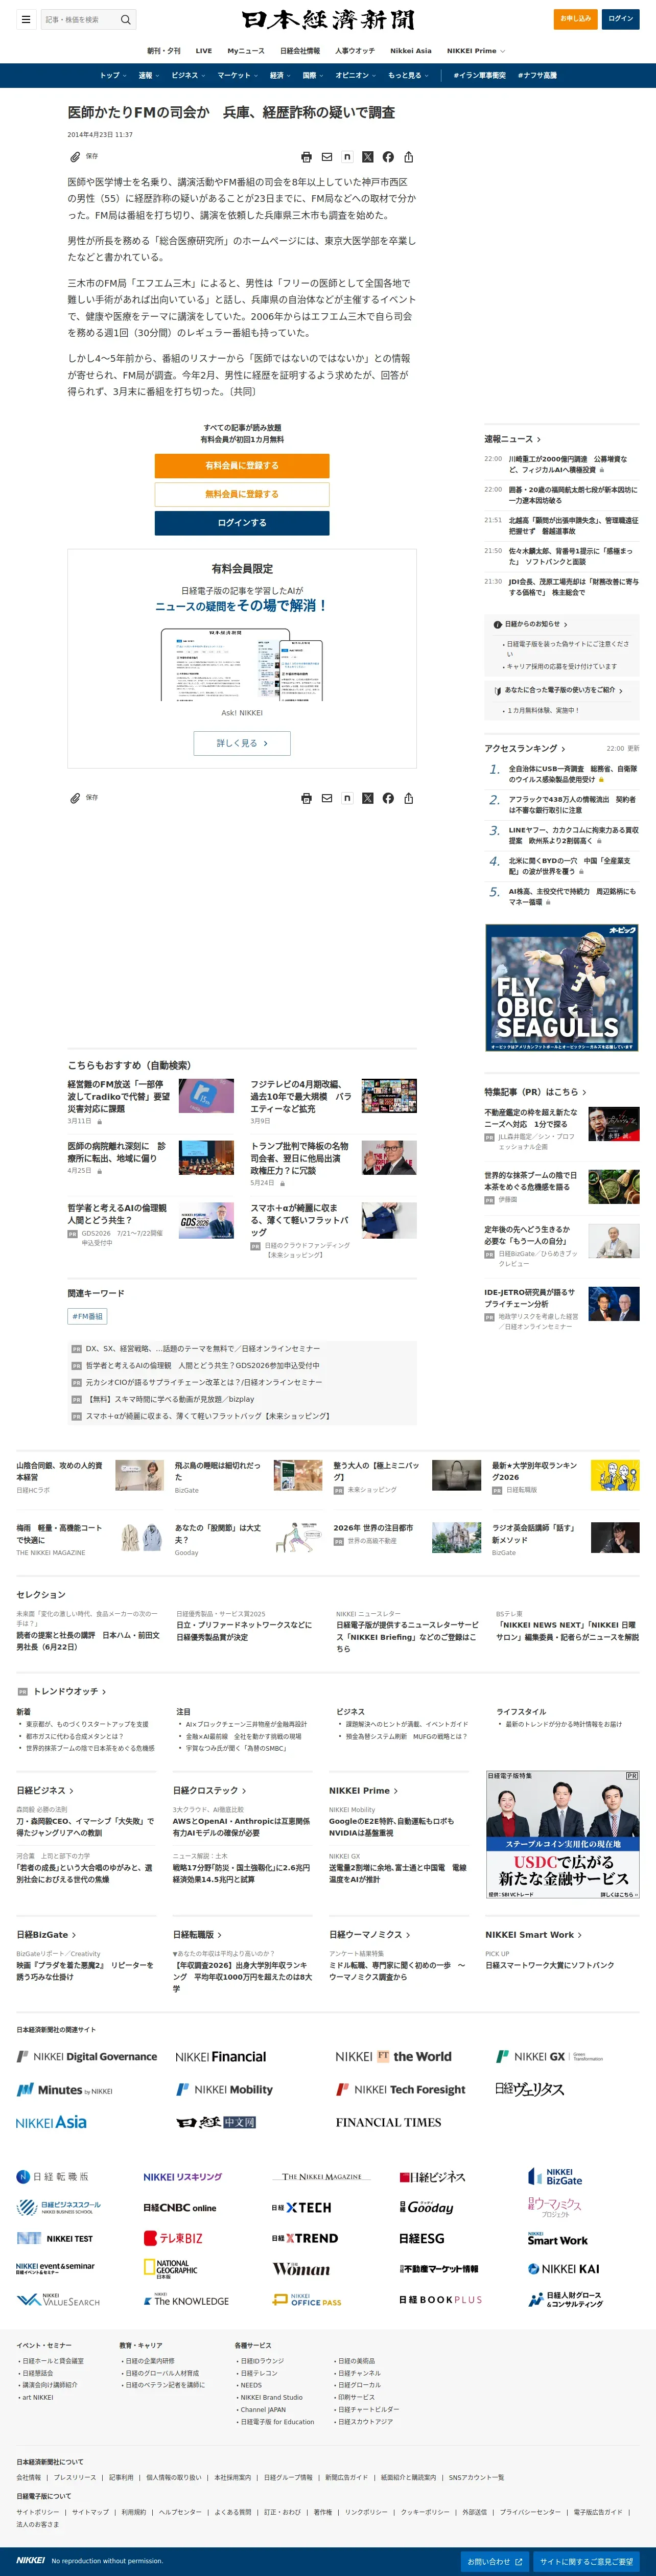The width and height of the screenshot is (656, 2576).
Task: Click the save clip icon below Ask! NIKKEI box
Action: 75,798
